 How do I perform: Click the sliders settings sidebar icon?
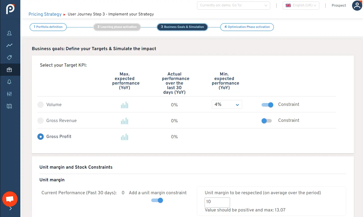[x=9, y=94]
